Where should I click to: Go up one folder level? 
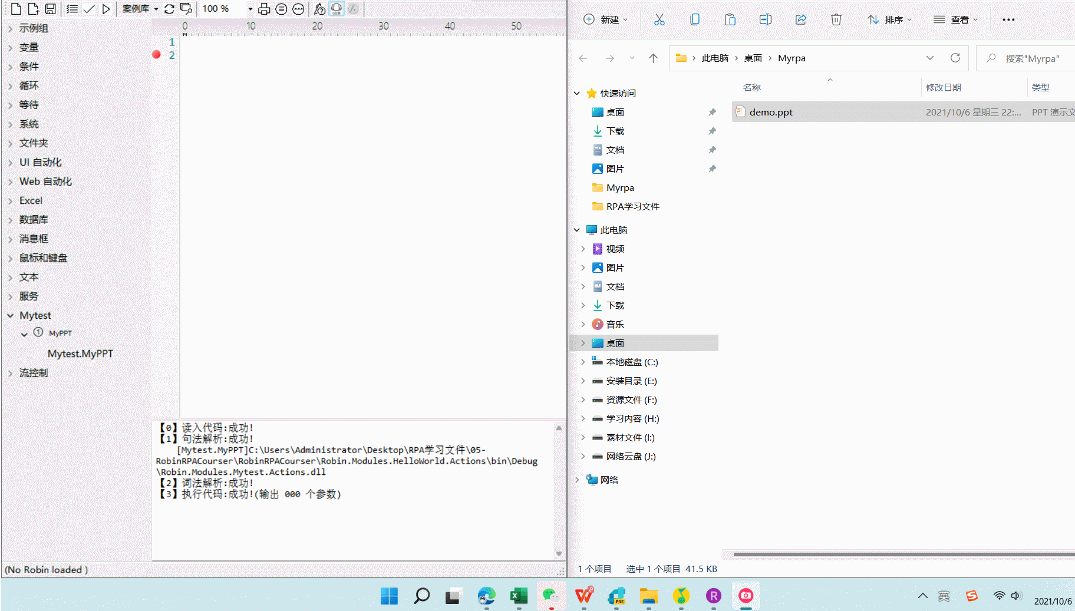coord(653,58)
